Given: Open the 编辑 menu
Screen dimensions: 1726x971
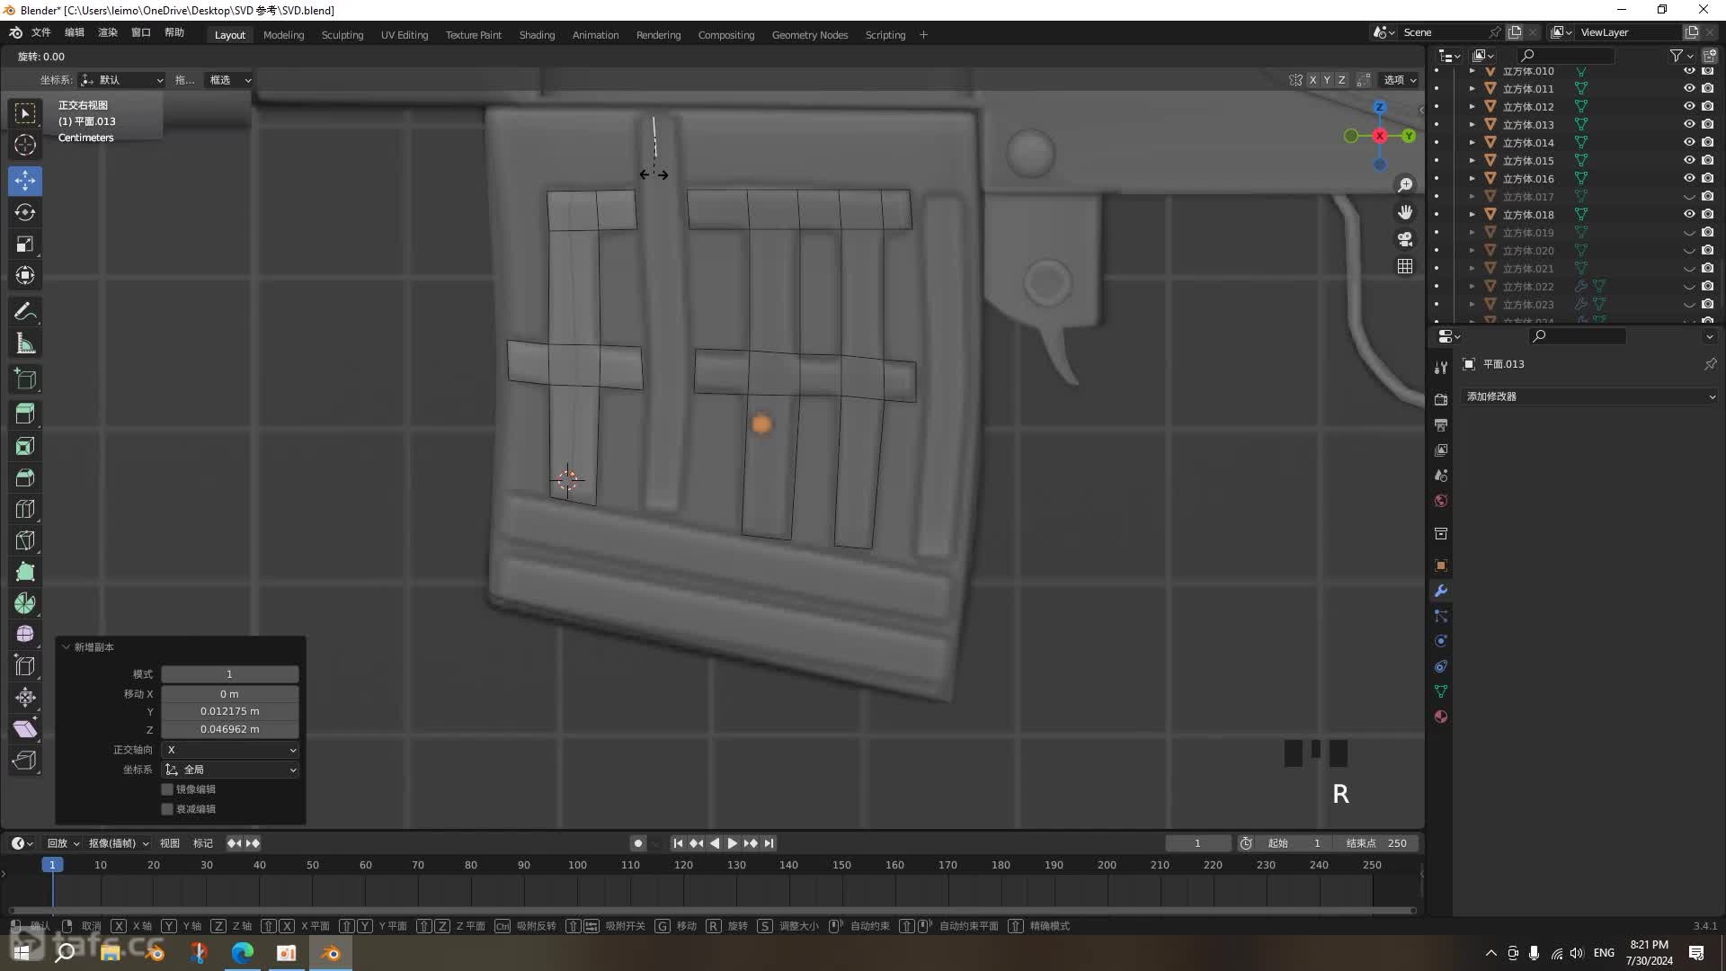Looking at the screenshot, I should point(75,32).
